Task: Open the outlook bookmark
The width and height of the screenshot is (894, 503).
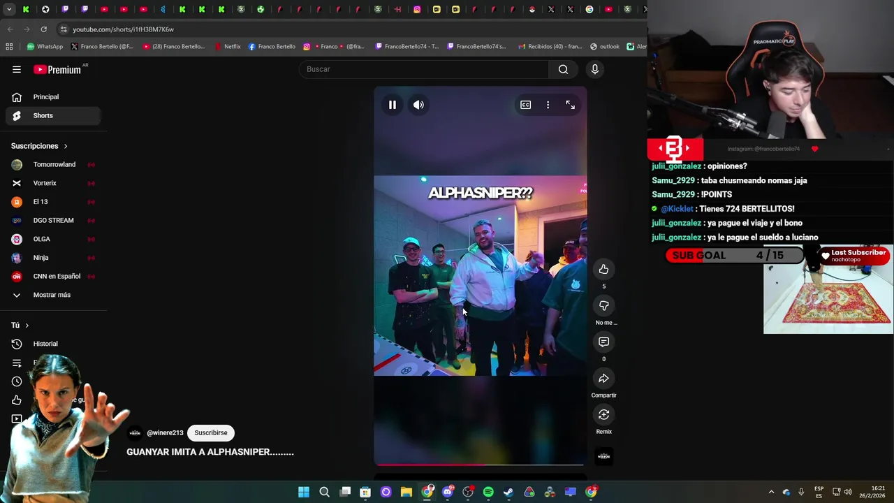Action: [x=605, y=47]
